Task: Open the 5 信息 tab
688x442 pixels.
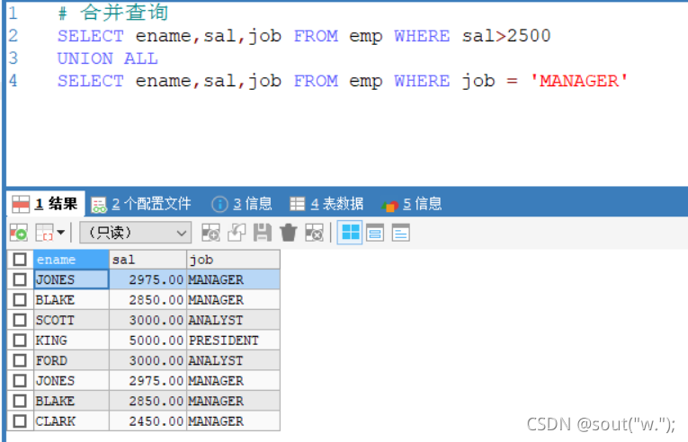Action: click(x=412, y=204)
